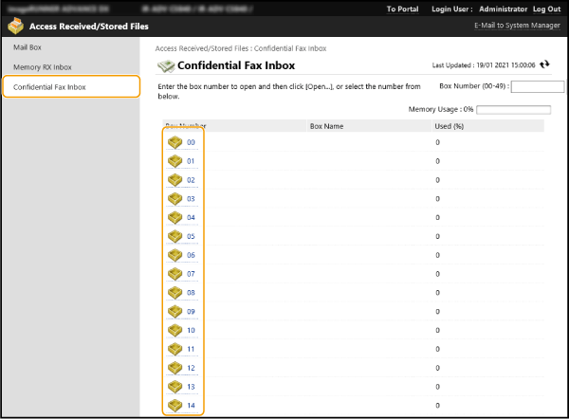Open box number 05 link
569x419 pixels.
coord(191,236)
